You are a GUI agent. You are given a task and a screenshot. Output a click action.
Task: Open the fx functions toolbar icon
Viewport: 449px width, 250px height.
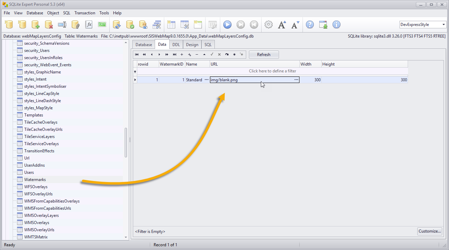point(89,25)
